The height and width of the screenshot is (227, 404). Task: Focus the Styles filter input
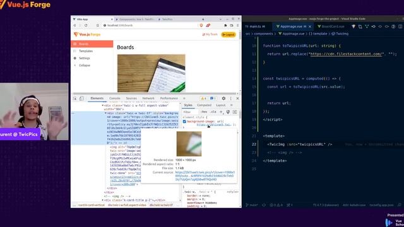[190, 112]
